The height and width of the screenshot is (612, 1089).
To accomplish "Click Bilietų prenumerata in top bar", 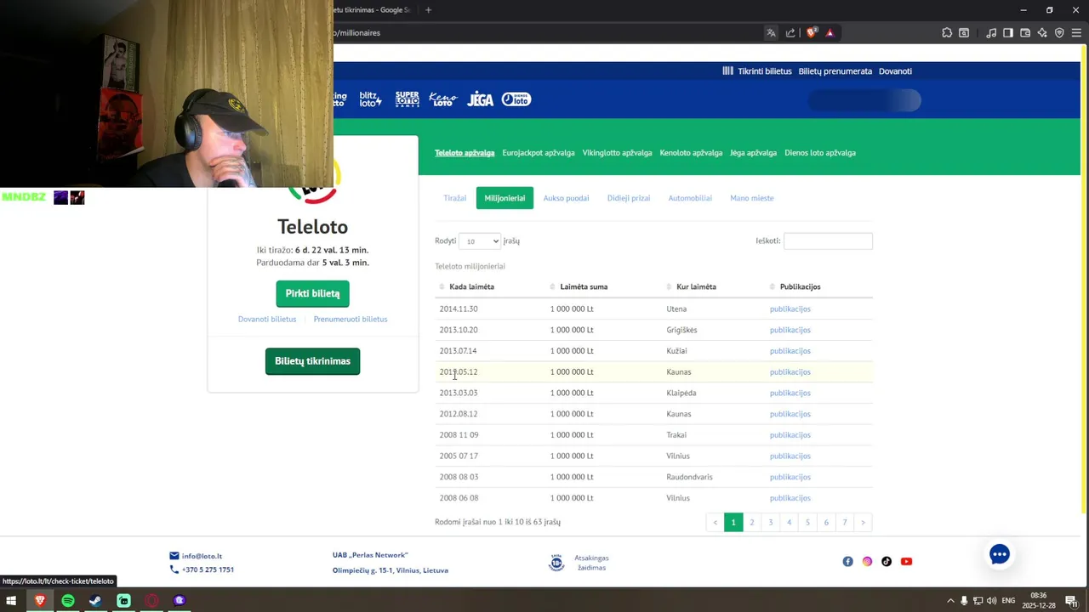I will (x=835, y=71).
